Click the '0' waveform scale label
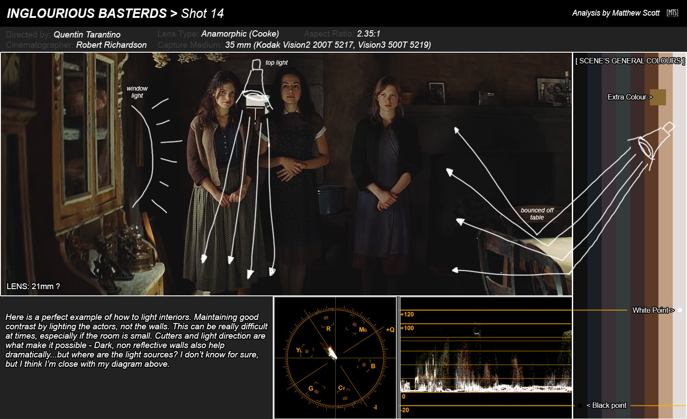Viewport: 687px width, 419px height. 404,396
